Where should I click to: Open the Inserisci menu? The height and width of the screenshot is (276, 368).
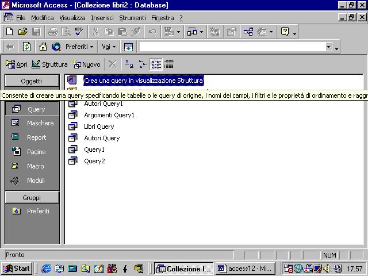point(102,18)
